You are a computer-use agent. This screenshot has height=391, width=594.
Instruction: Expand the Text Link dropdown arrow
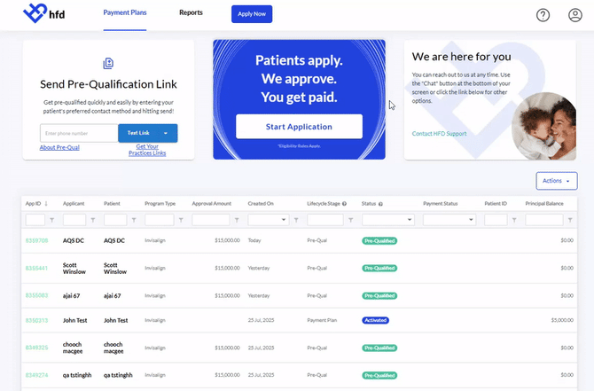(166, 133)
